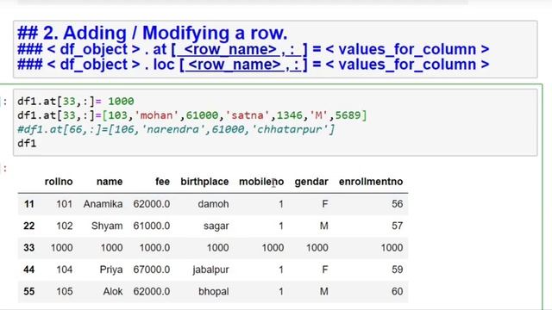552x310 pixels.
Task: Click the 'Alok' name cell
Action: (x=113, y=291)
